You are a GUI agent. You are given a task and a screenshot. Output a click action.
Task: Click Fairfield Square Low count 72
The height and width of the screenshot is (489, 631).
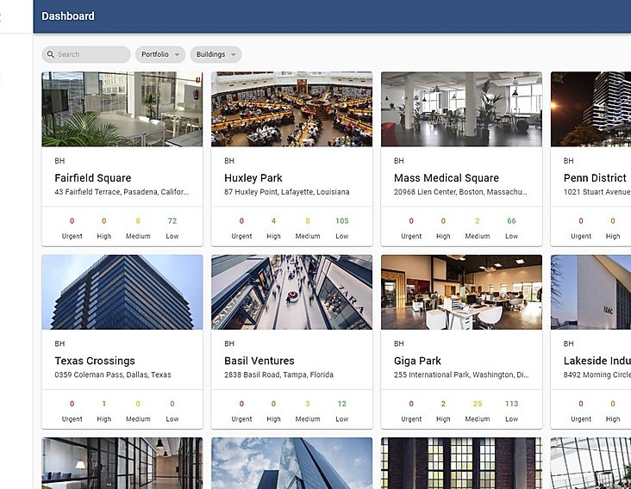click(x=172, y=221)
